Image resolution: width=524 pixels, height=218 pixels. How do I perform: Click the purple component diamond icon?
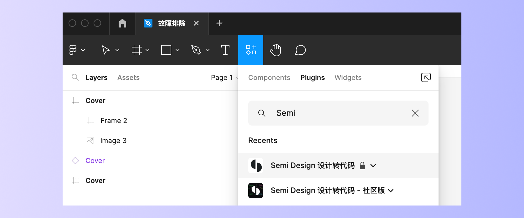[x=75, y=161]
